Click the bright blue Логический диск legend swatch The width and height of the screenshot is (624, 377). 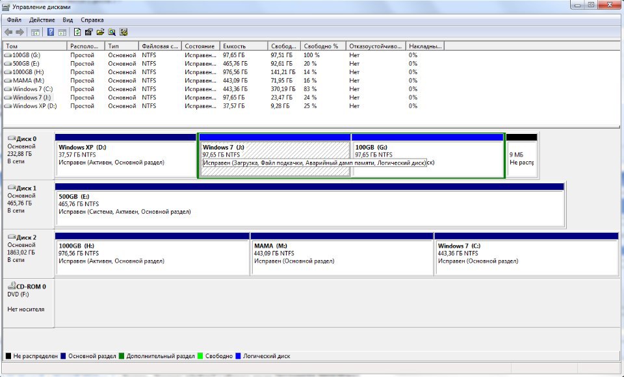[239, 356]
